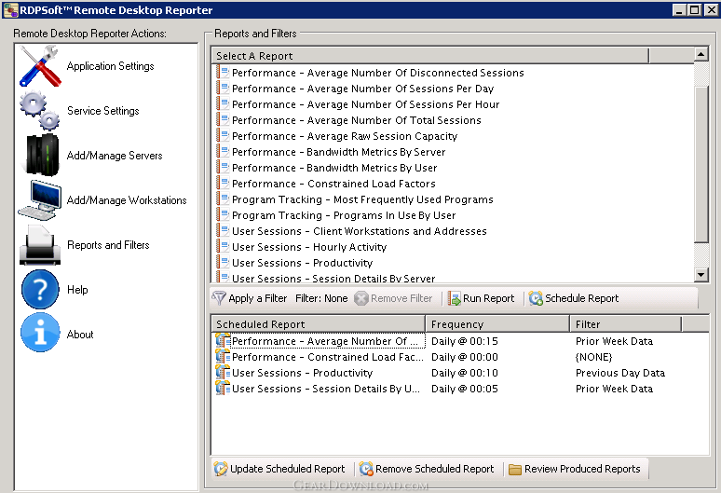This screenshot has width=721, height=493.
Task: Click report icon beside Most Frequently Used Programs
Action: pyautogui.click(x=223, y=199)
